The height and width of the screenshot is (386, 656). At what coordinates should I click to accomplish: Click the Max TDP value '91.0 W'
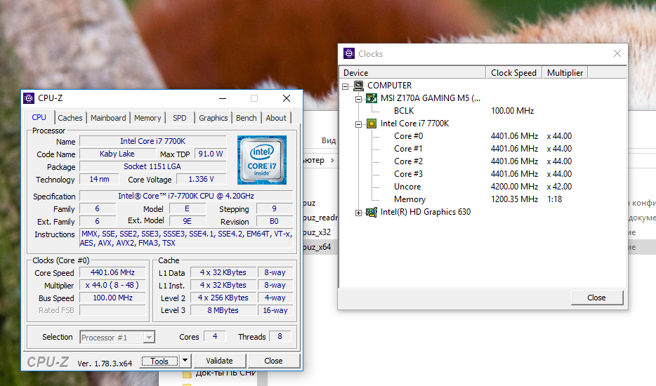pos(211,154)
